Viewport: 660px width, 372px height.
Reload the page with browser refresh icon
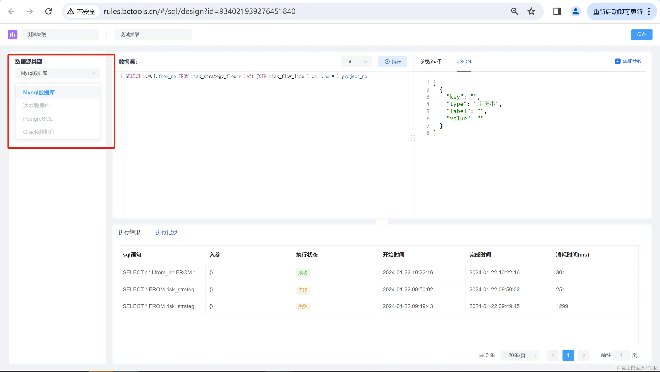point(48,11)
